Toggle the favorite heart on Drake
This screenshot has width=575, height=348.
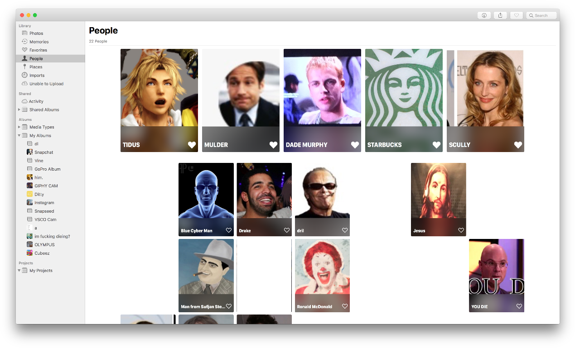coord(286,230)
